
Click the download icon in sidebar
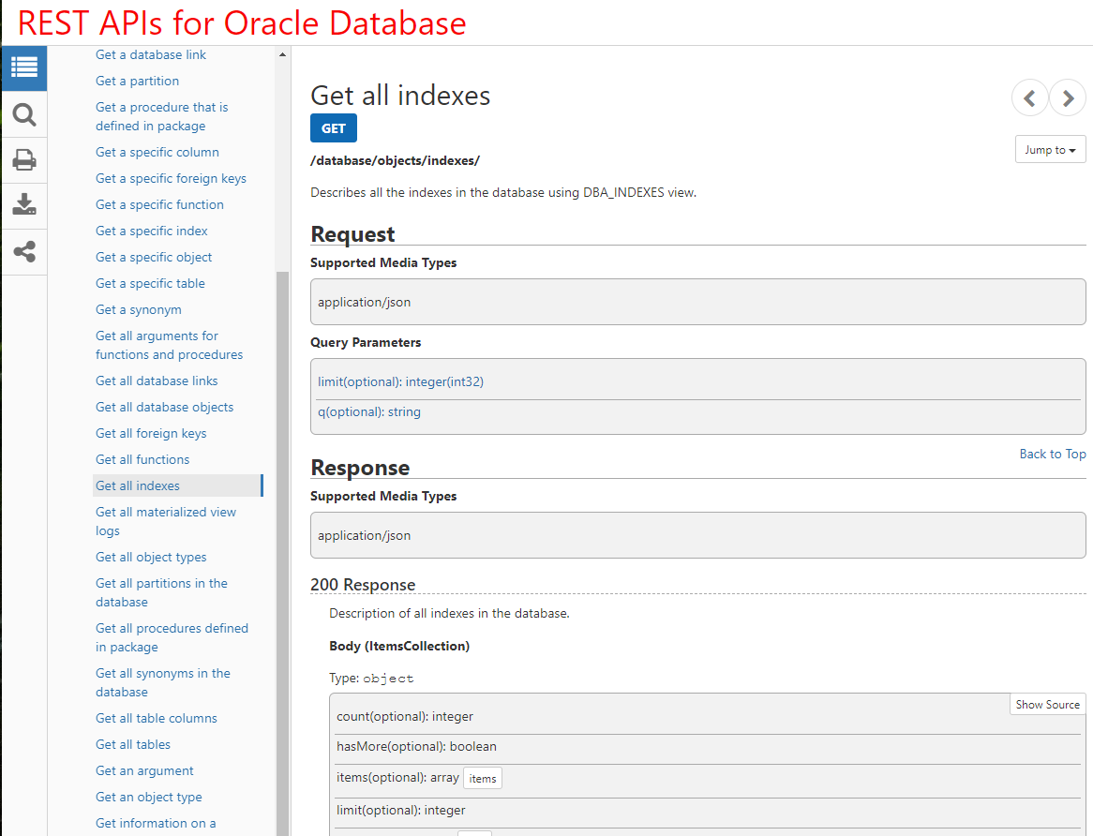coord(24,205)
